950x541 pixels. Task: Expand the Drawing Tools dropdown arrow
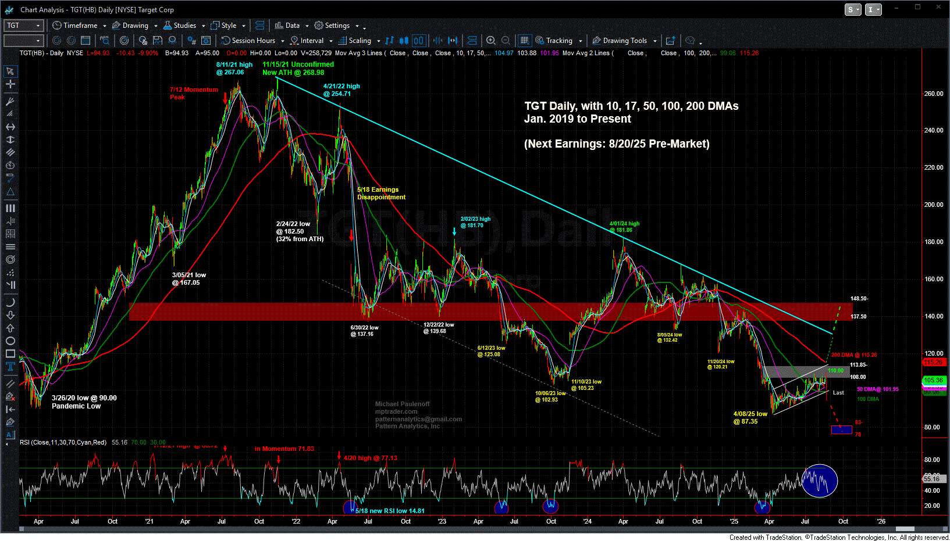pos(655,41)
